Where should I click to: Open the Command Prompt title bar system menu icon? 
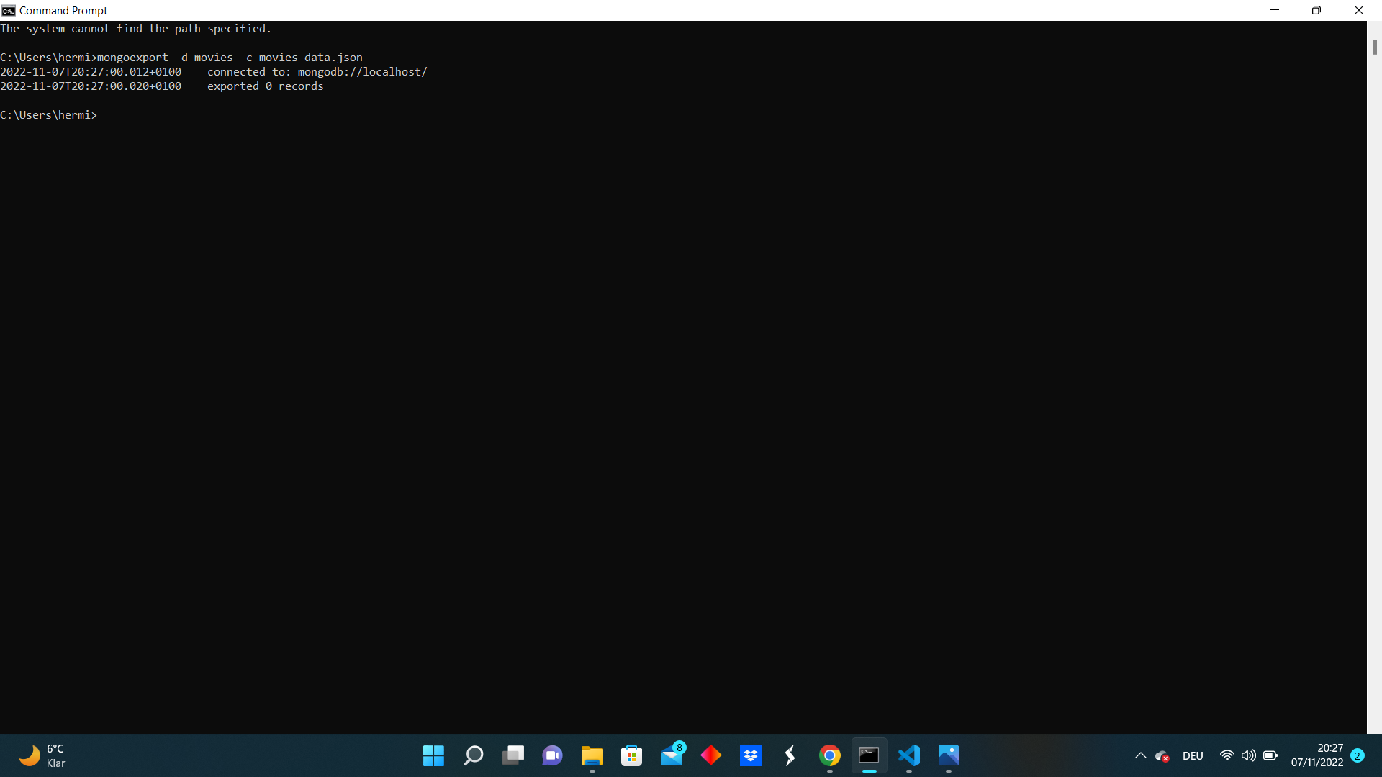coord(9,10)
